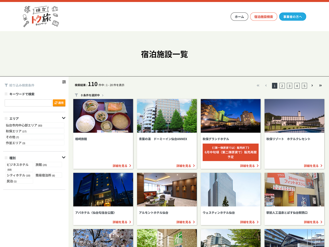This screenshot has height=247, width=329.
Task: Click the drag handle icon beside 種別
Action: click(x=6, y=158)
